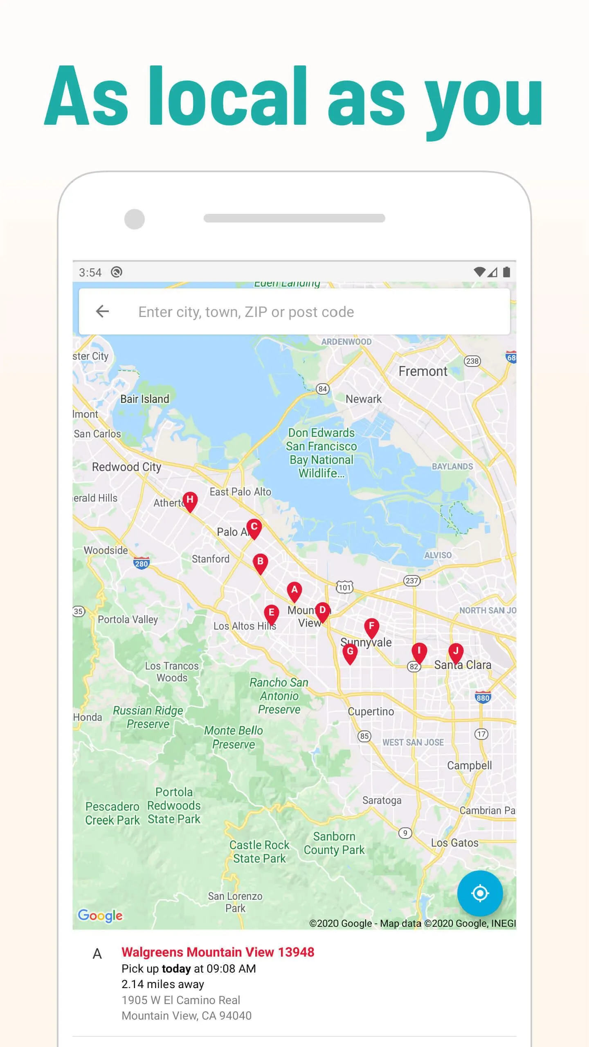Screen dimensions: 589x1047
Task: Tap the '2.14 miles away' distance text
Action: [163, 984]
